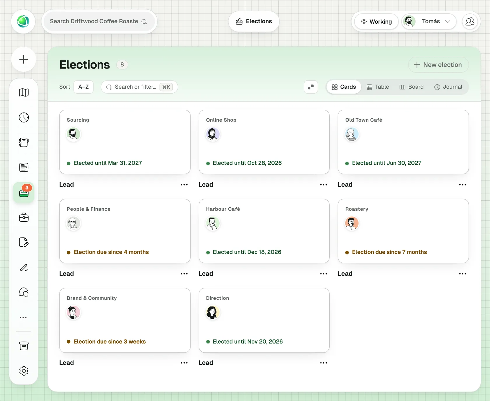This screenshot has height=401, width=490.
Task: Open the Sourcing card options menu
Action: tap(184, 185)
